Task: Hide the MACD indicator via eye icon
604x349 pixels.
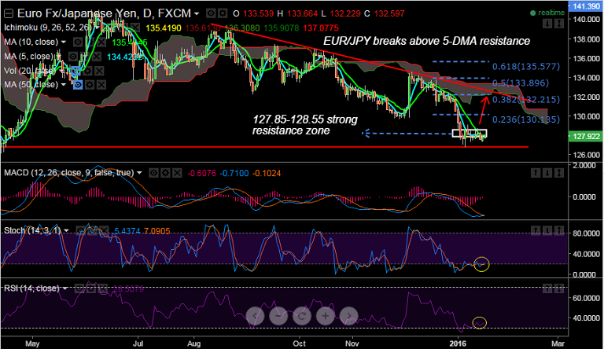Action: point(153,173)
